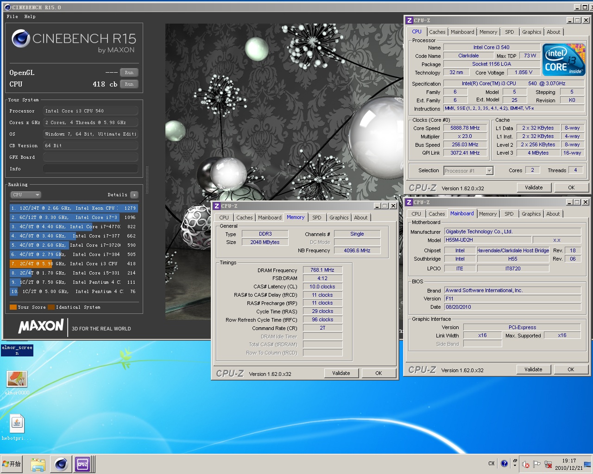Click OK in top CPU-Z CPU window
The height and width of the screenshot is (474, 593).
click(571, 187)
